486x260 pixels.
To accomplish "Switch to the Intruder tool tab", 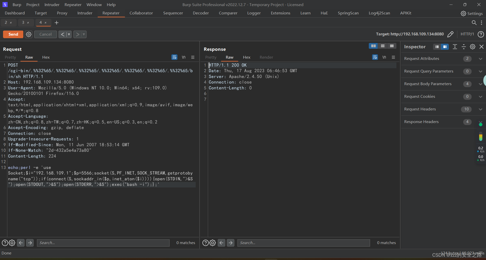I will tap(85, 13).
